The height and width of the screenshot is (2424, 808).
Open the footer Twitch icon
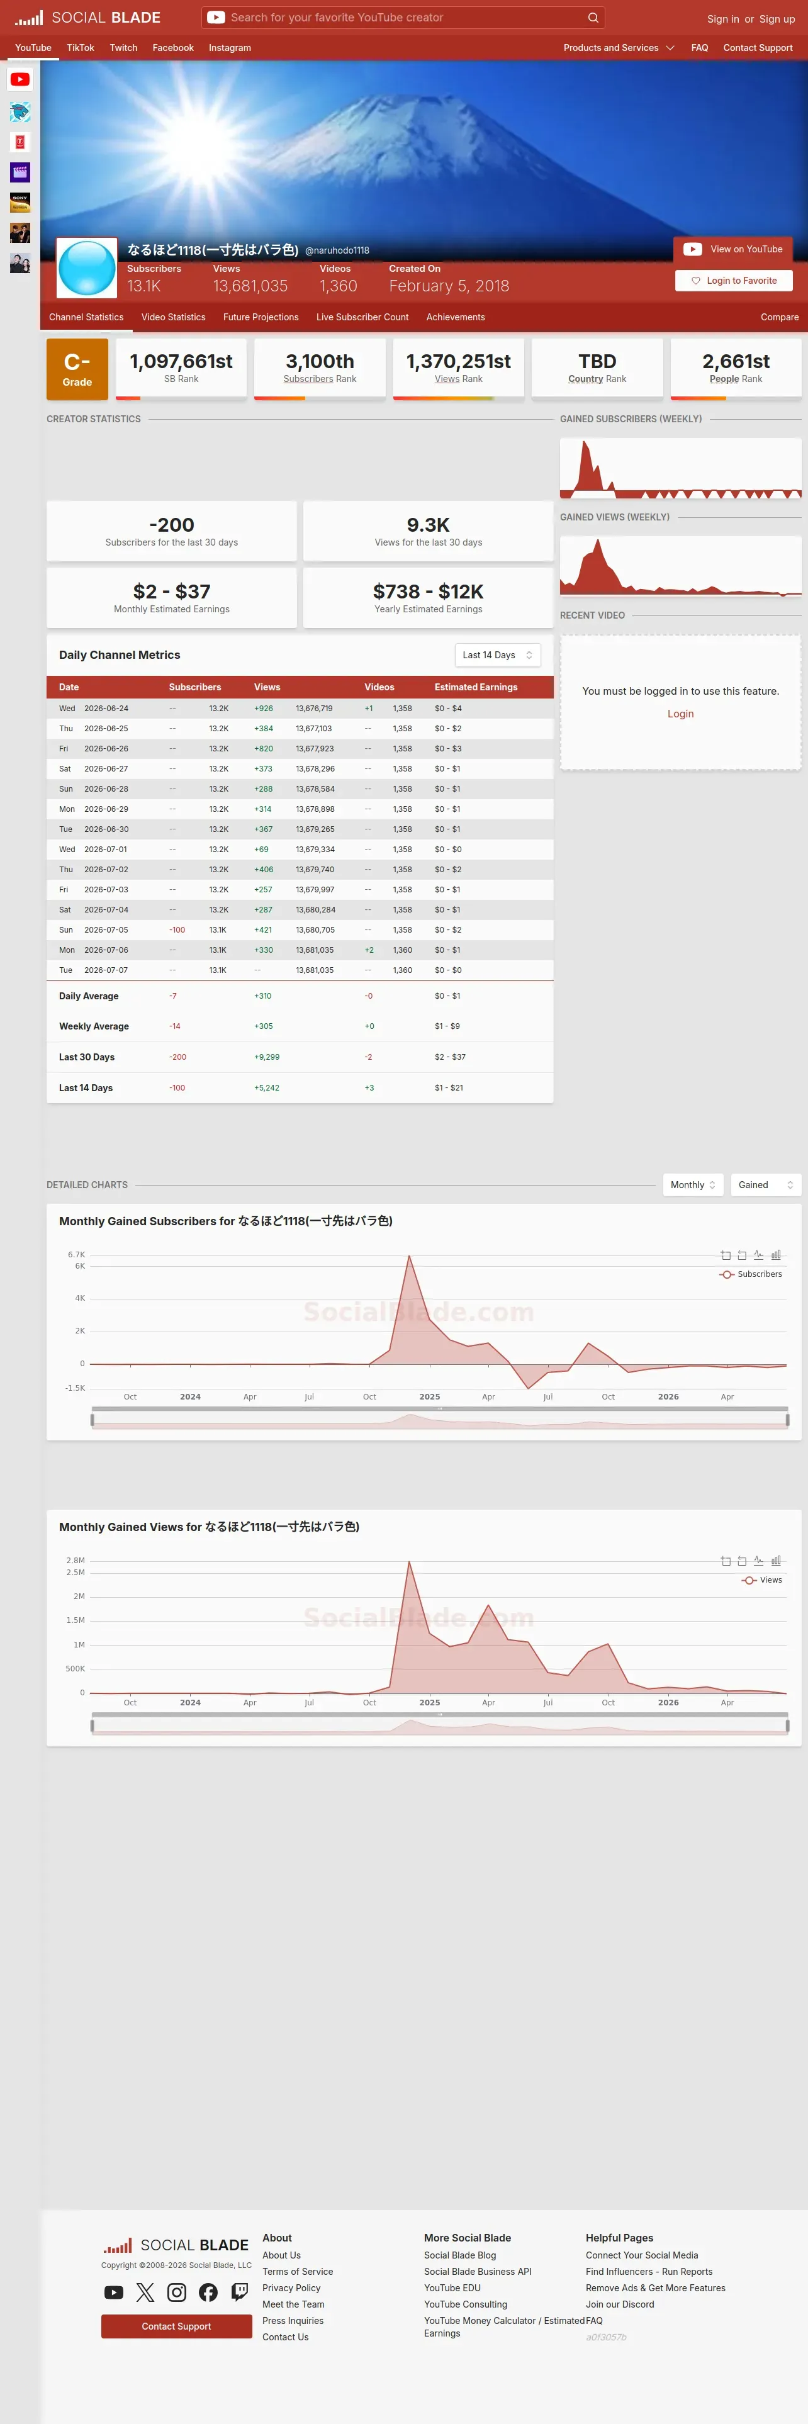240,2292
